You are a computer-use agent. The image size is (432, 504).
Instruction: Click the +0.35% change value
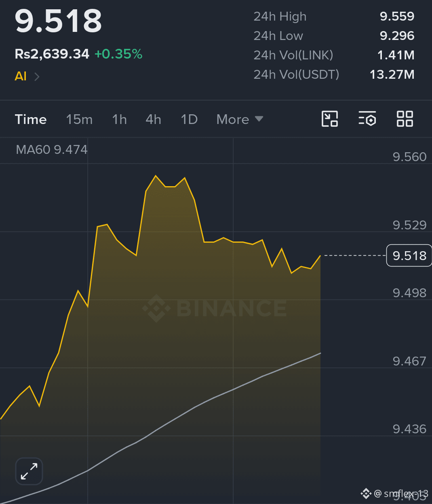point(118,54)
